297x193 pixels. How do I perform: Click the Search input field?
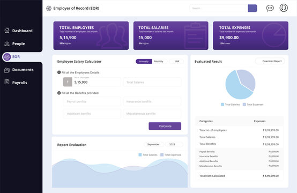[x=219, y=8]
